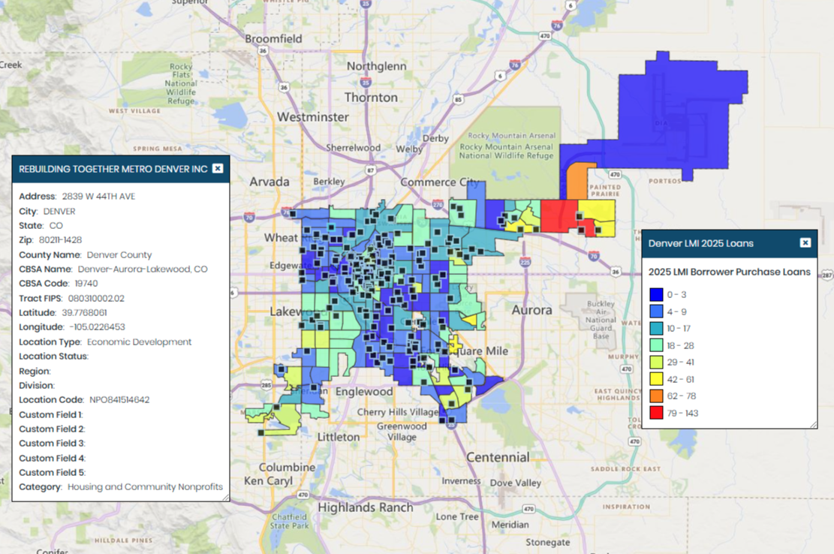Click the Greenwood Village map label
The width and height of the screenshot is (834, 554).
(402, 432)
